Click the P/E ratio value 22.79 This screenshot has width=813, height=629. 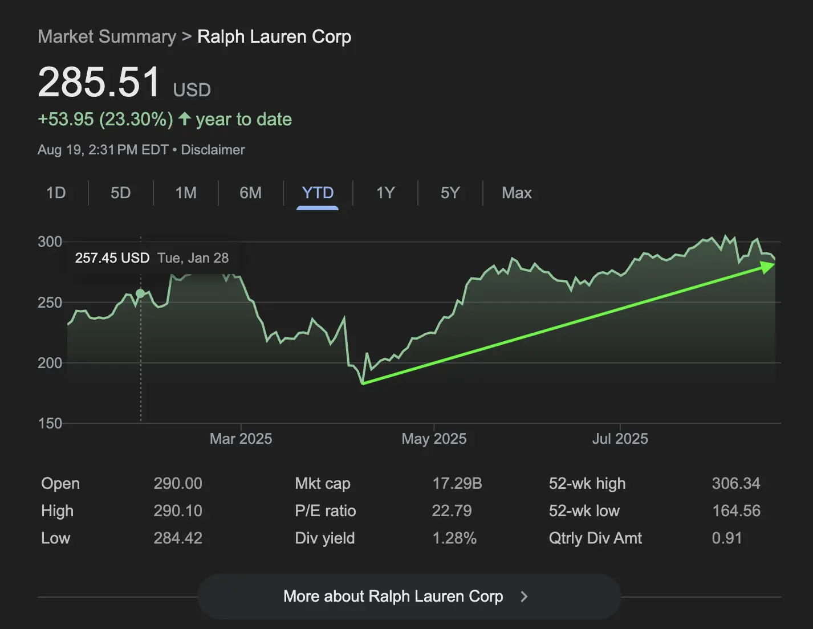[x=452, y=511]
